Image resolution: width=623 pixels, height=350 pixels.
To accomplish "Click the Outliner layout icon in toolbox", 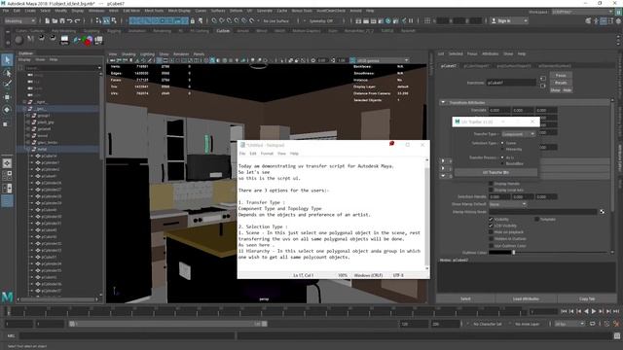I will point(7,188).
